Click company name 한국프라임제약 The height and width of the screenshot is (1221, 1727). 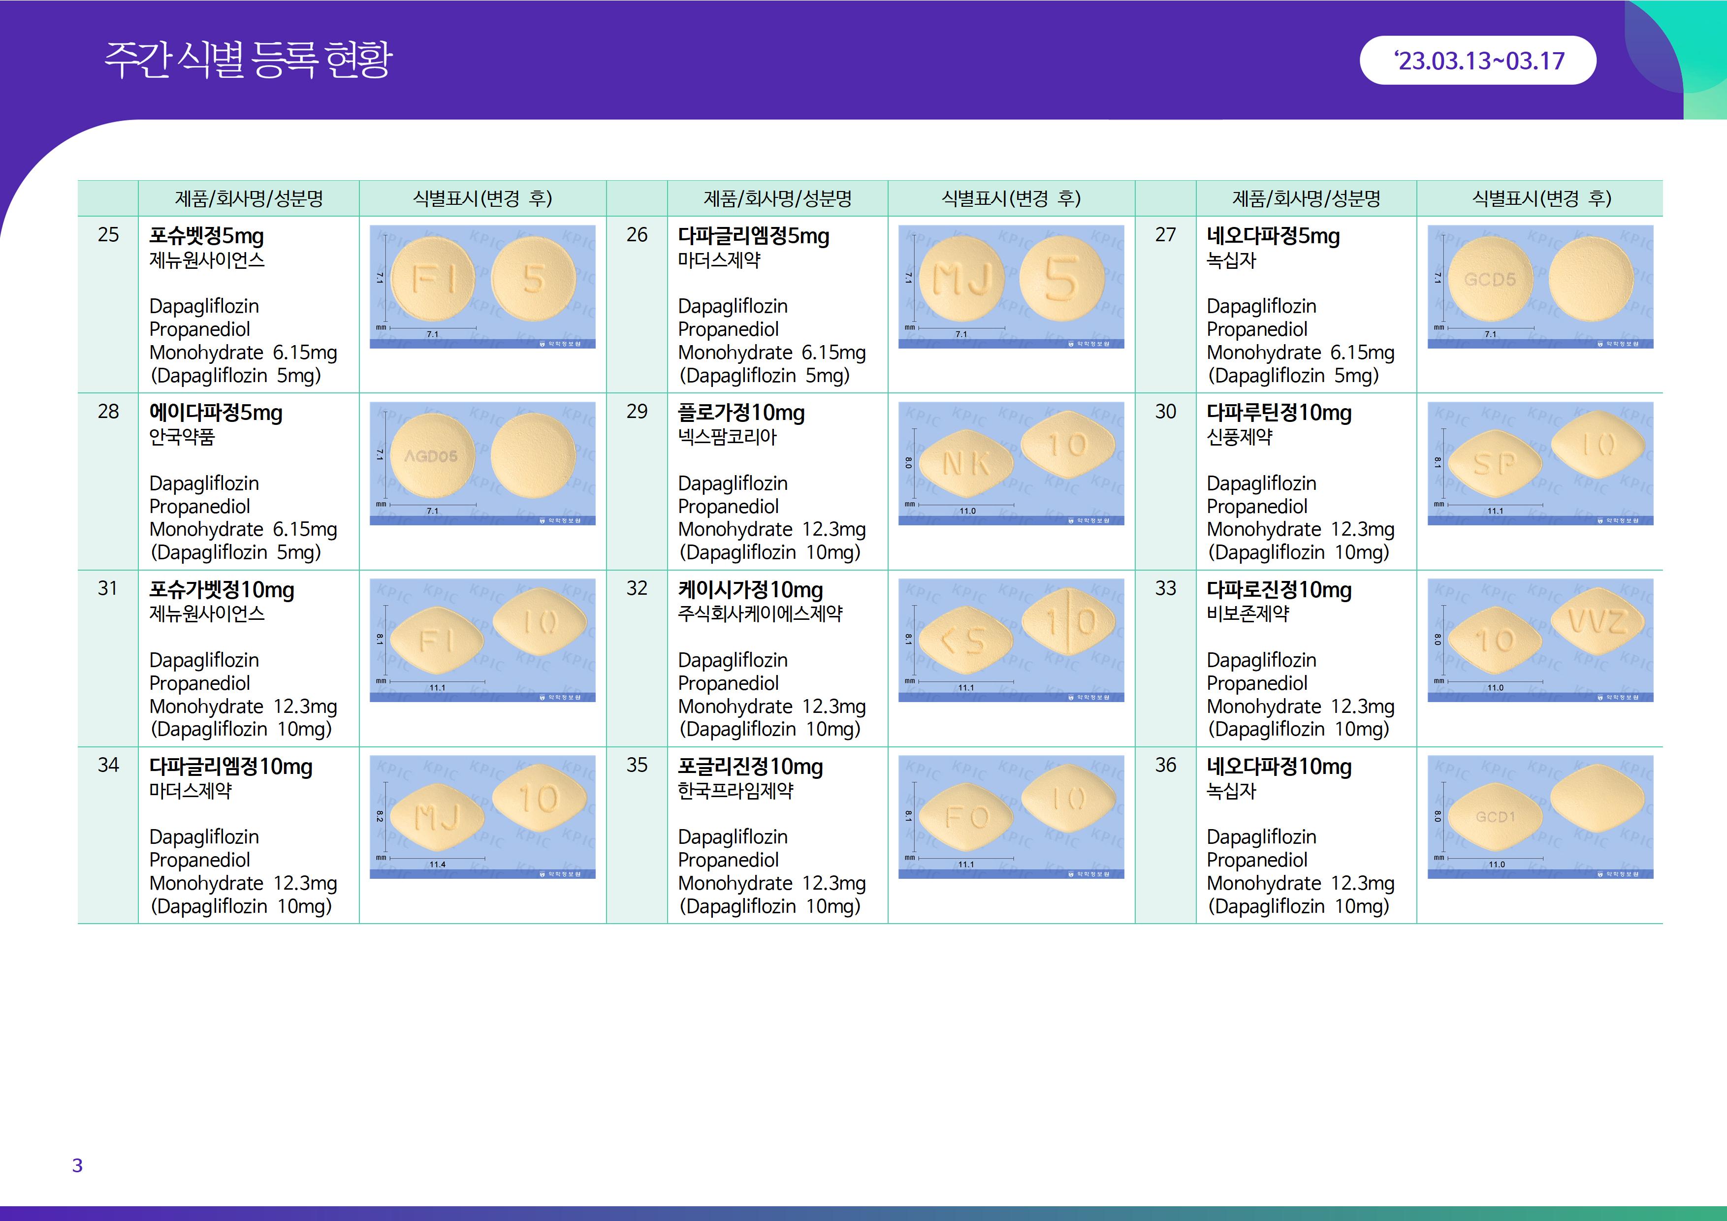click(735, 791)
